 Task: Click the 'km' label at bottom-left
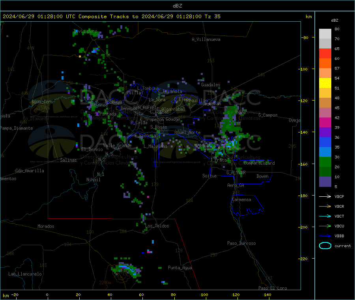(6, 296)
